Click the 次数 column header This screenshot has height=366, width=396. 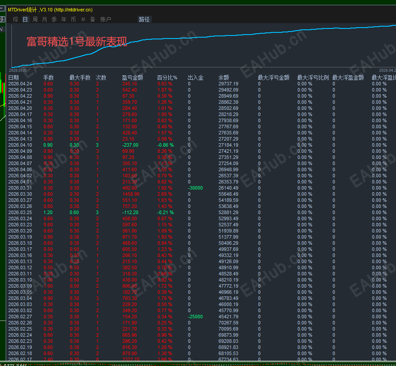pos(101,77)
